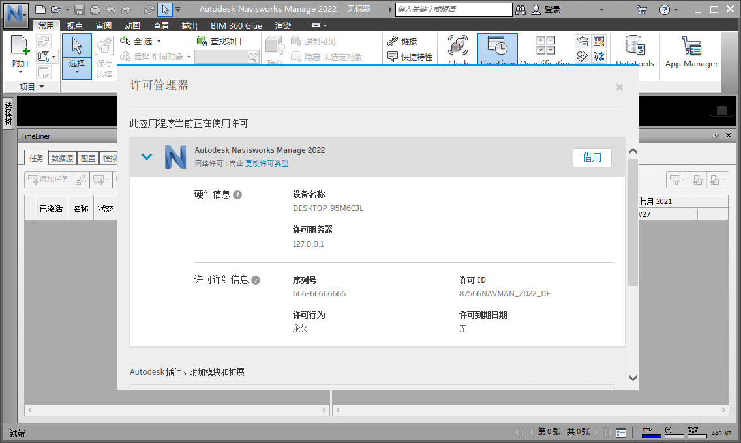Click the Appearance Profiler icon
741x443 pixels.
[599, 42]
